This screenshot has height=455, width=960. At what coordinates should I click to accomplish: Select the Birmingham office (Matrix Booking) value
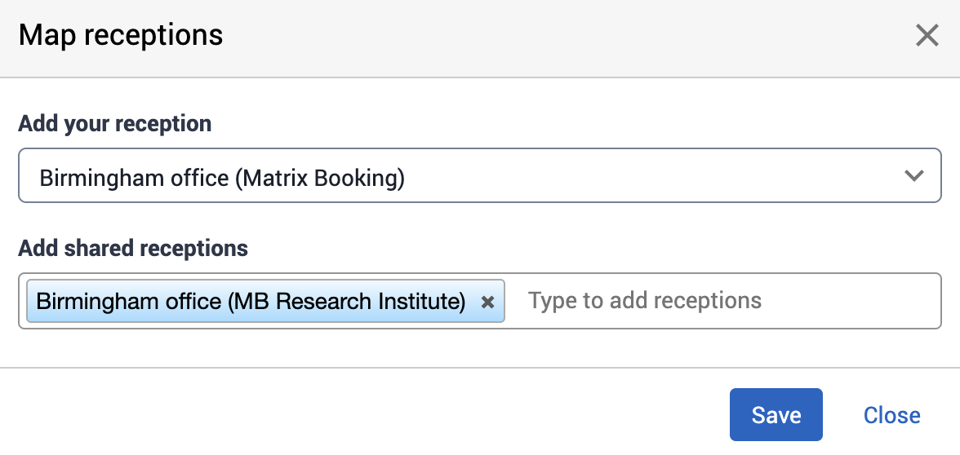[222, 177]
